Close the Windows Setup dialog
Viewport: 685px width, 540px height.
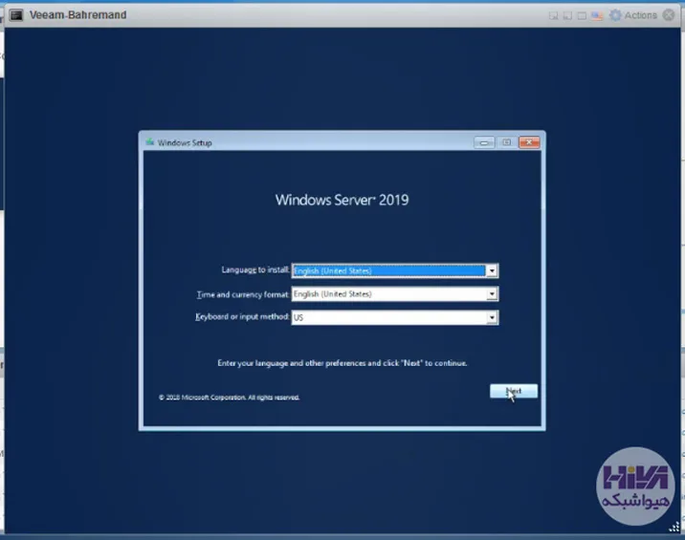point(529,142)
